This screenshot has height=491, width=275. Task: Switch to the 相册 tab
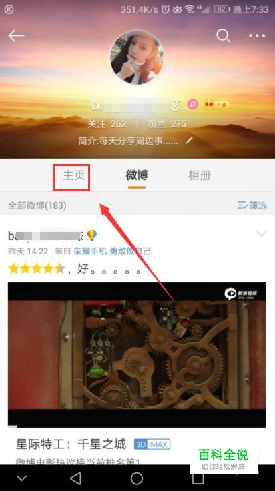200,175
